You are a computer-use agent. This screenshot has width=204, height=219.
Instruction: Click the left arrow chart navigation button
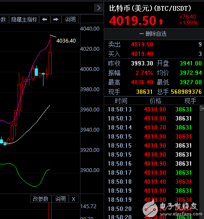point(45,19)
